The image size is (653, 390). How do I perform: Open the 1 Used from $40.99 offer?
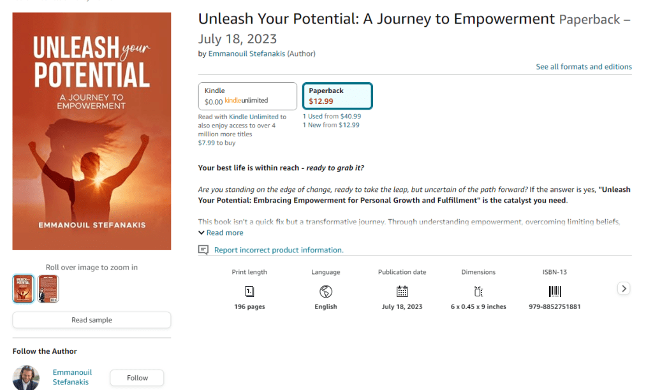332,116
